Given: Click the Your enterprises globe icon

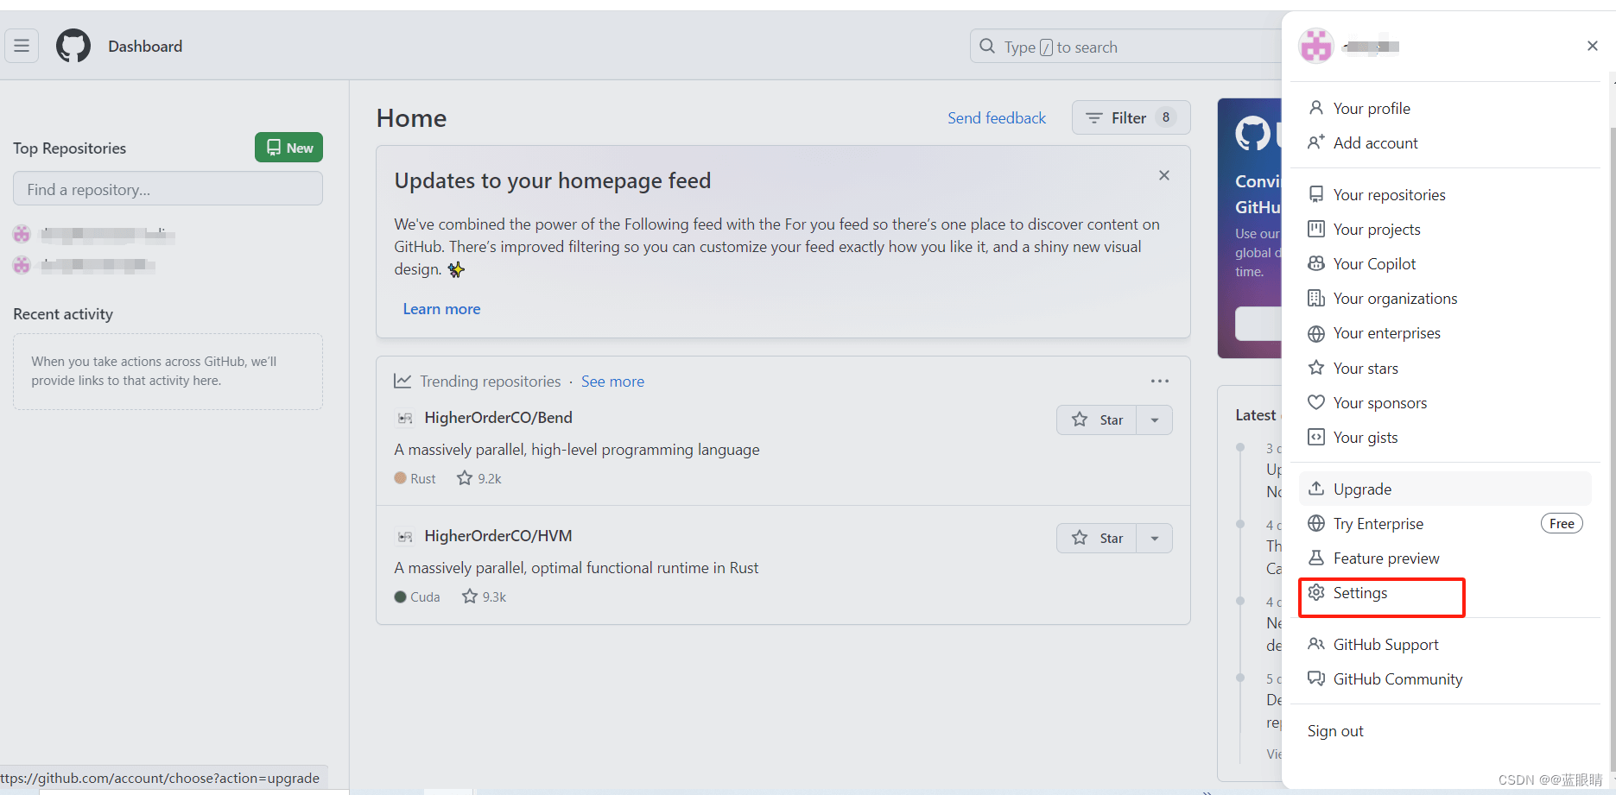Looking at the screenshot, I should (1316, 333).
